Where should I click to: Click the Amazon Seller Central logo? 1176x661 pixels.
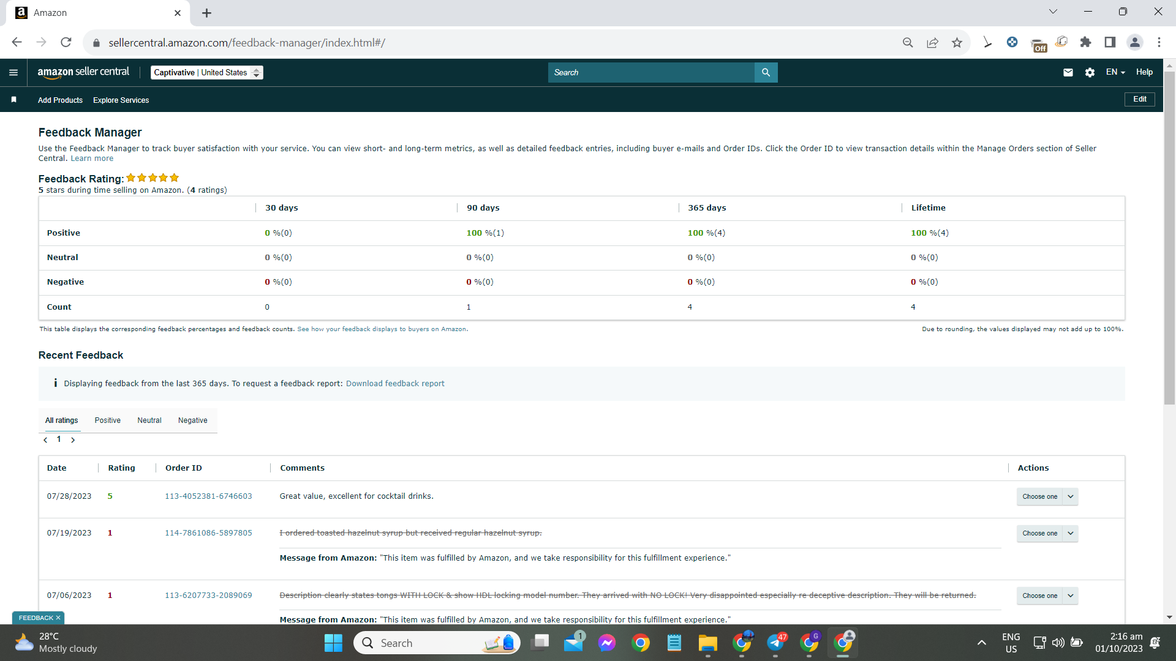pos(83,72)
